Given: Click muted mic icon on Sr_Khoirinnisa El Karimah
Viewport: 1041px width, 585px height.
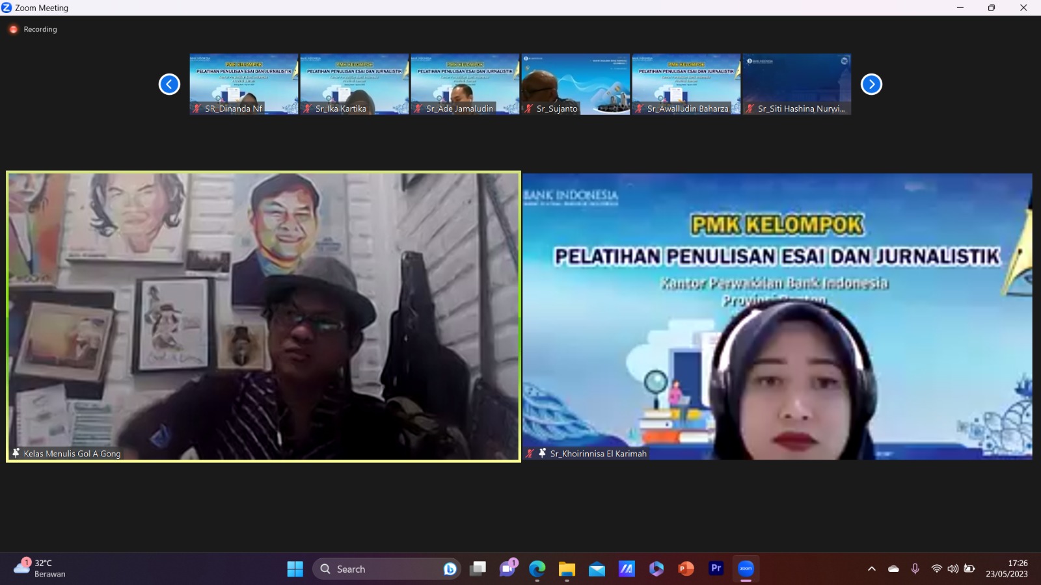Looking at the screenshot, I should (530, 454).
